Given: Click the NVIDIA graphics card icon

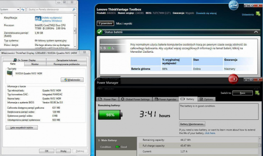Looking at the screenshot, I should click(10, 74).
